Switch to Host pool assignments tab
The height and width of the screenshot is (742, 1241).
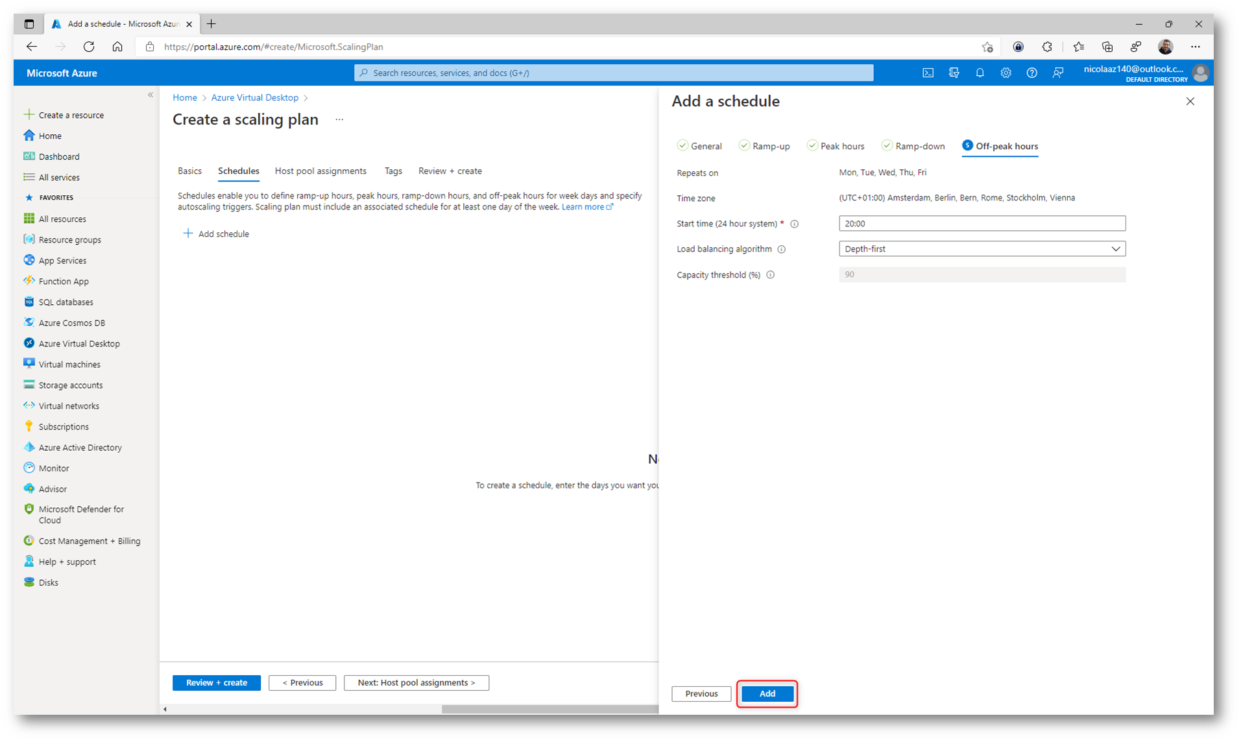pyautogui.click(x=320, y=171)
